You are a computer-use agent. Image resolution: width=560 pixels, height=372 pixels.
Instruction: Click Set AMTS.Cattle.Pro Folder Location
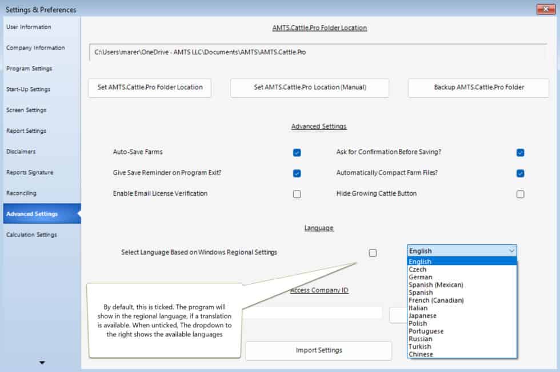tap(149, 88)
